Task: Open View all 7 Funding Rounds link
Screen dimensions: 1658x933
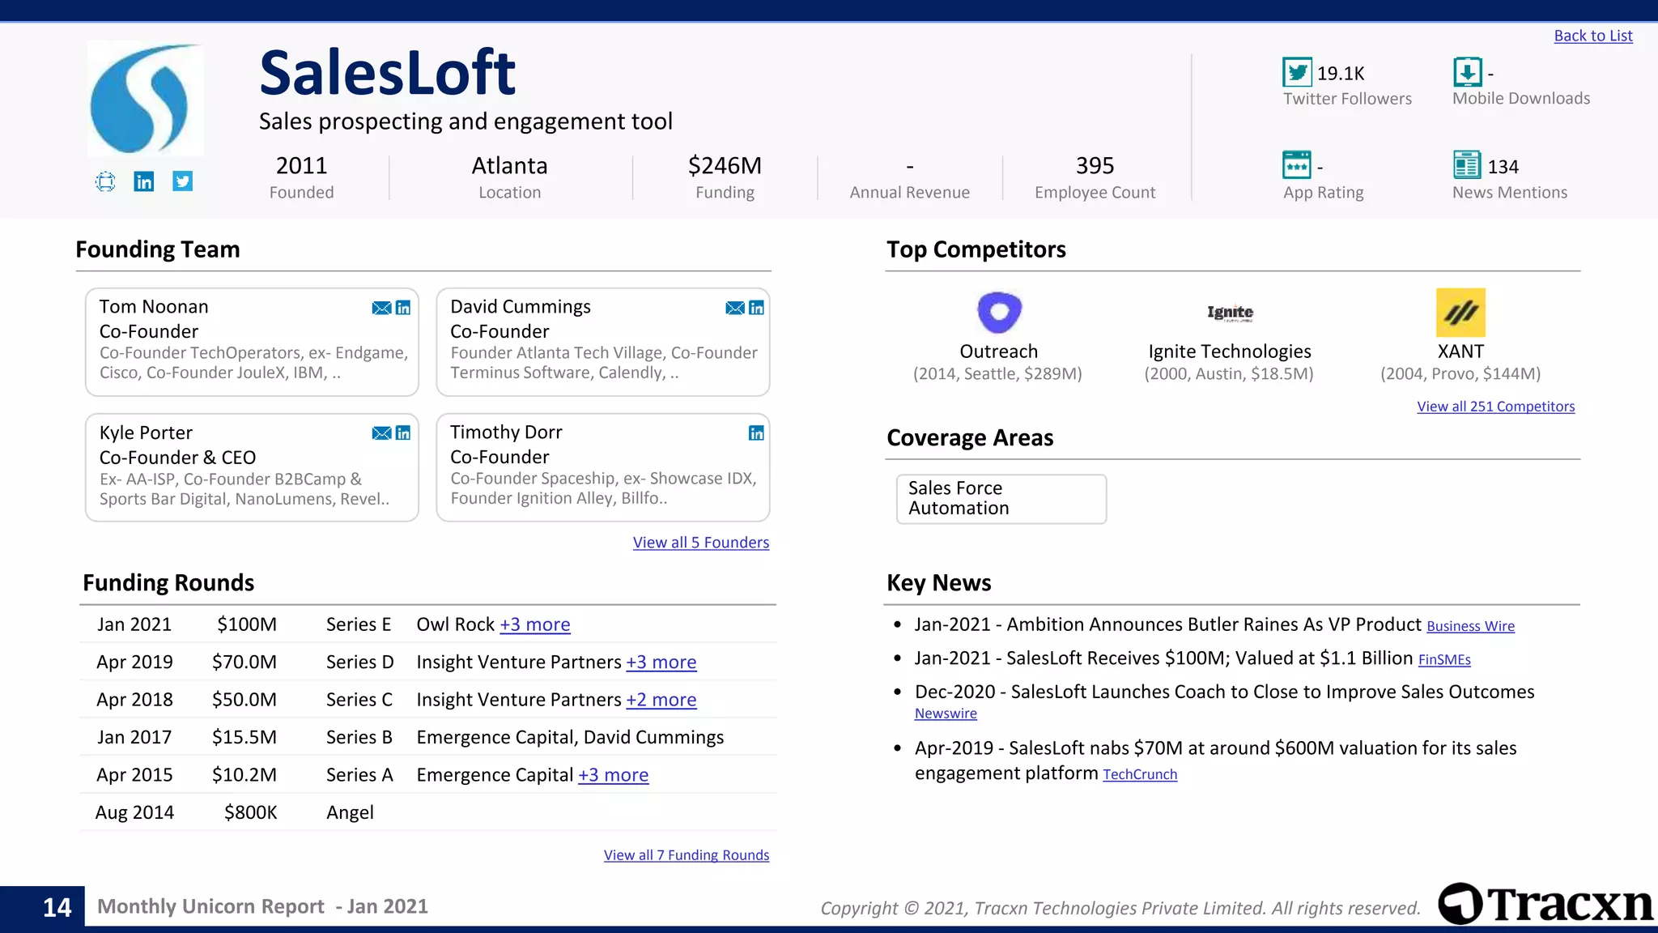Action: [x=687, y=855]
